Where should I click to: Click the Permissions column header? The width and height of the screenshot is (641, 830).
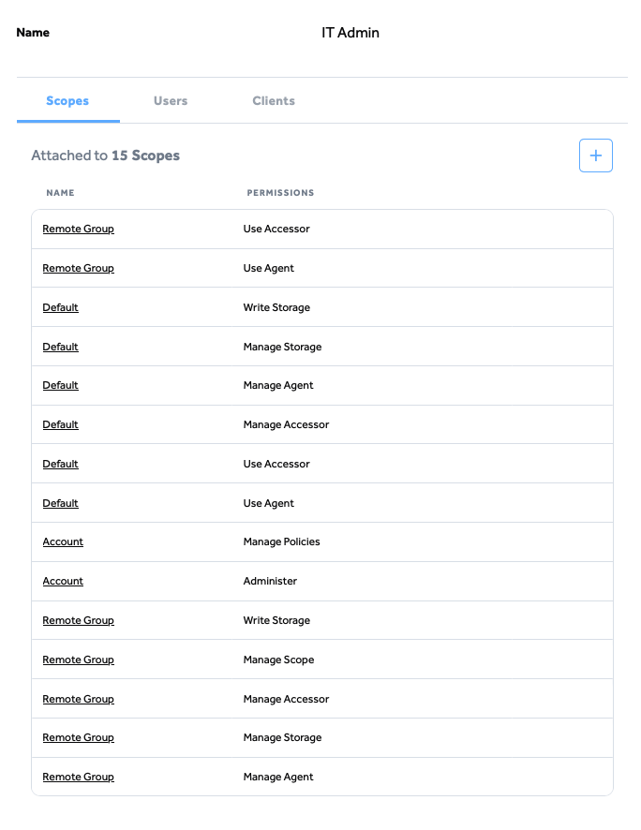[x=280, y=193]
